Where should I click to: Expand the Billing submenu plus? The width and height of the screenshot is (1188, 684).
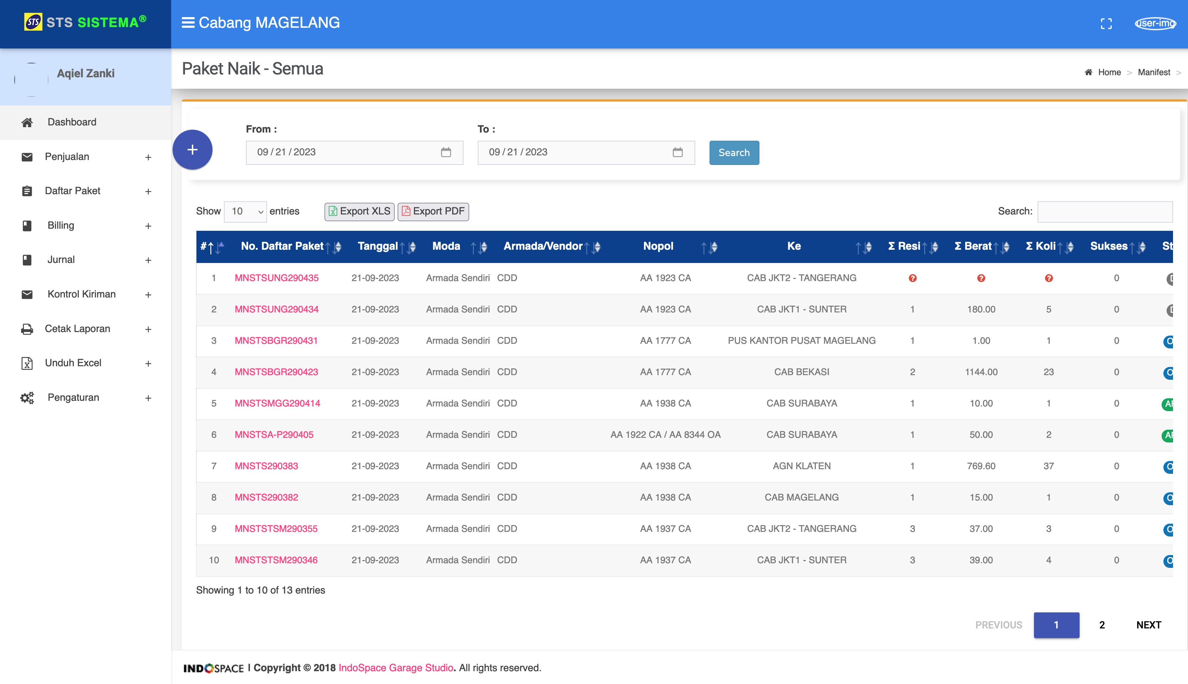pyautogui.click(x=148, y=226)
